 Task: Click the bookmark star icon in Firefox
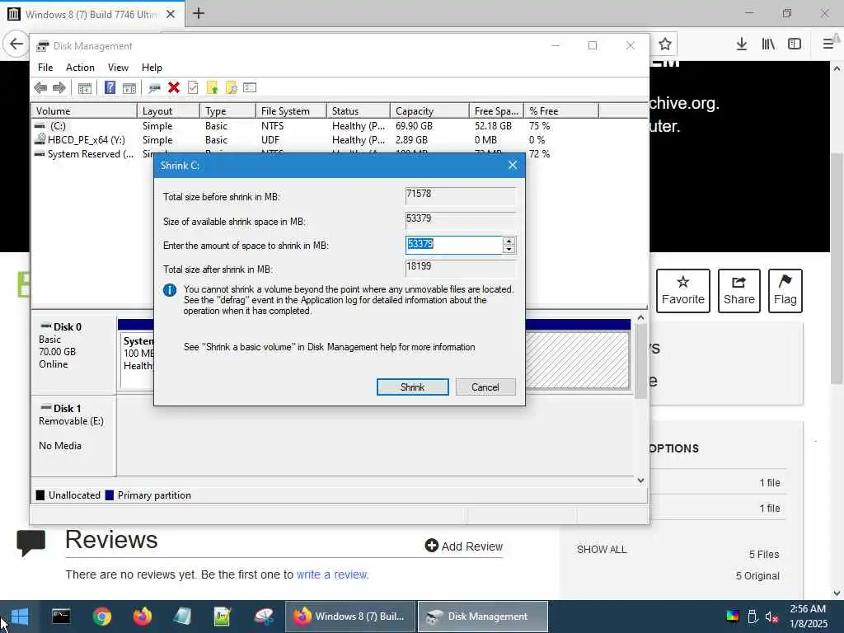pos(665,45)
